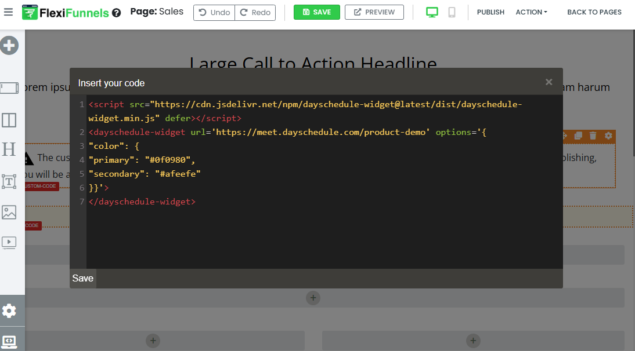Click the dayschedule-widget closing tag line
The height and width of the screenshot is (351, 635).
[x=142, y=202]
